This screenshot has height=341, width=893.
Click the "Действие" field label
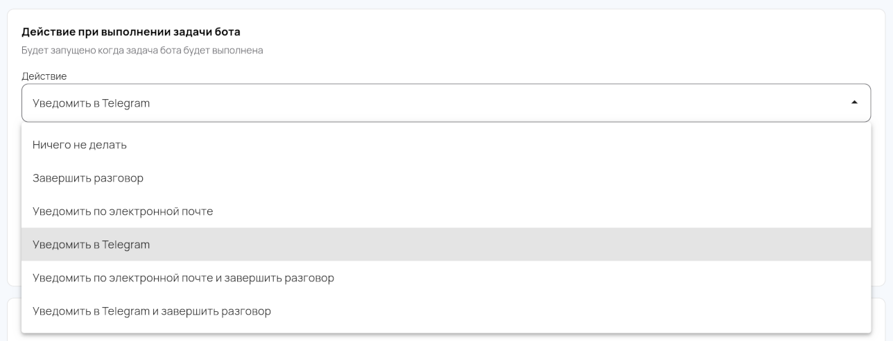tap(44, 76)
